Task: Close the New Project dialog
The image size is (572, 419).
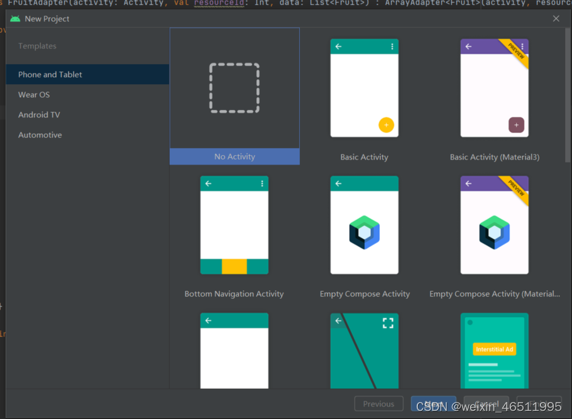Action: click(556, 19)
